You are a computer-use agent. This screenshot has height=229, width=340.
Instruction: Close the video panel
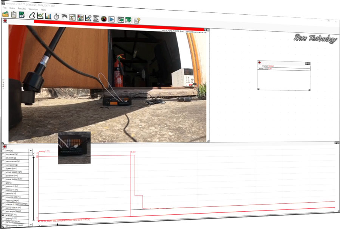[x=208, y=29]
